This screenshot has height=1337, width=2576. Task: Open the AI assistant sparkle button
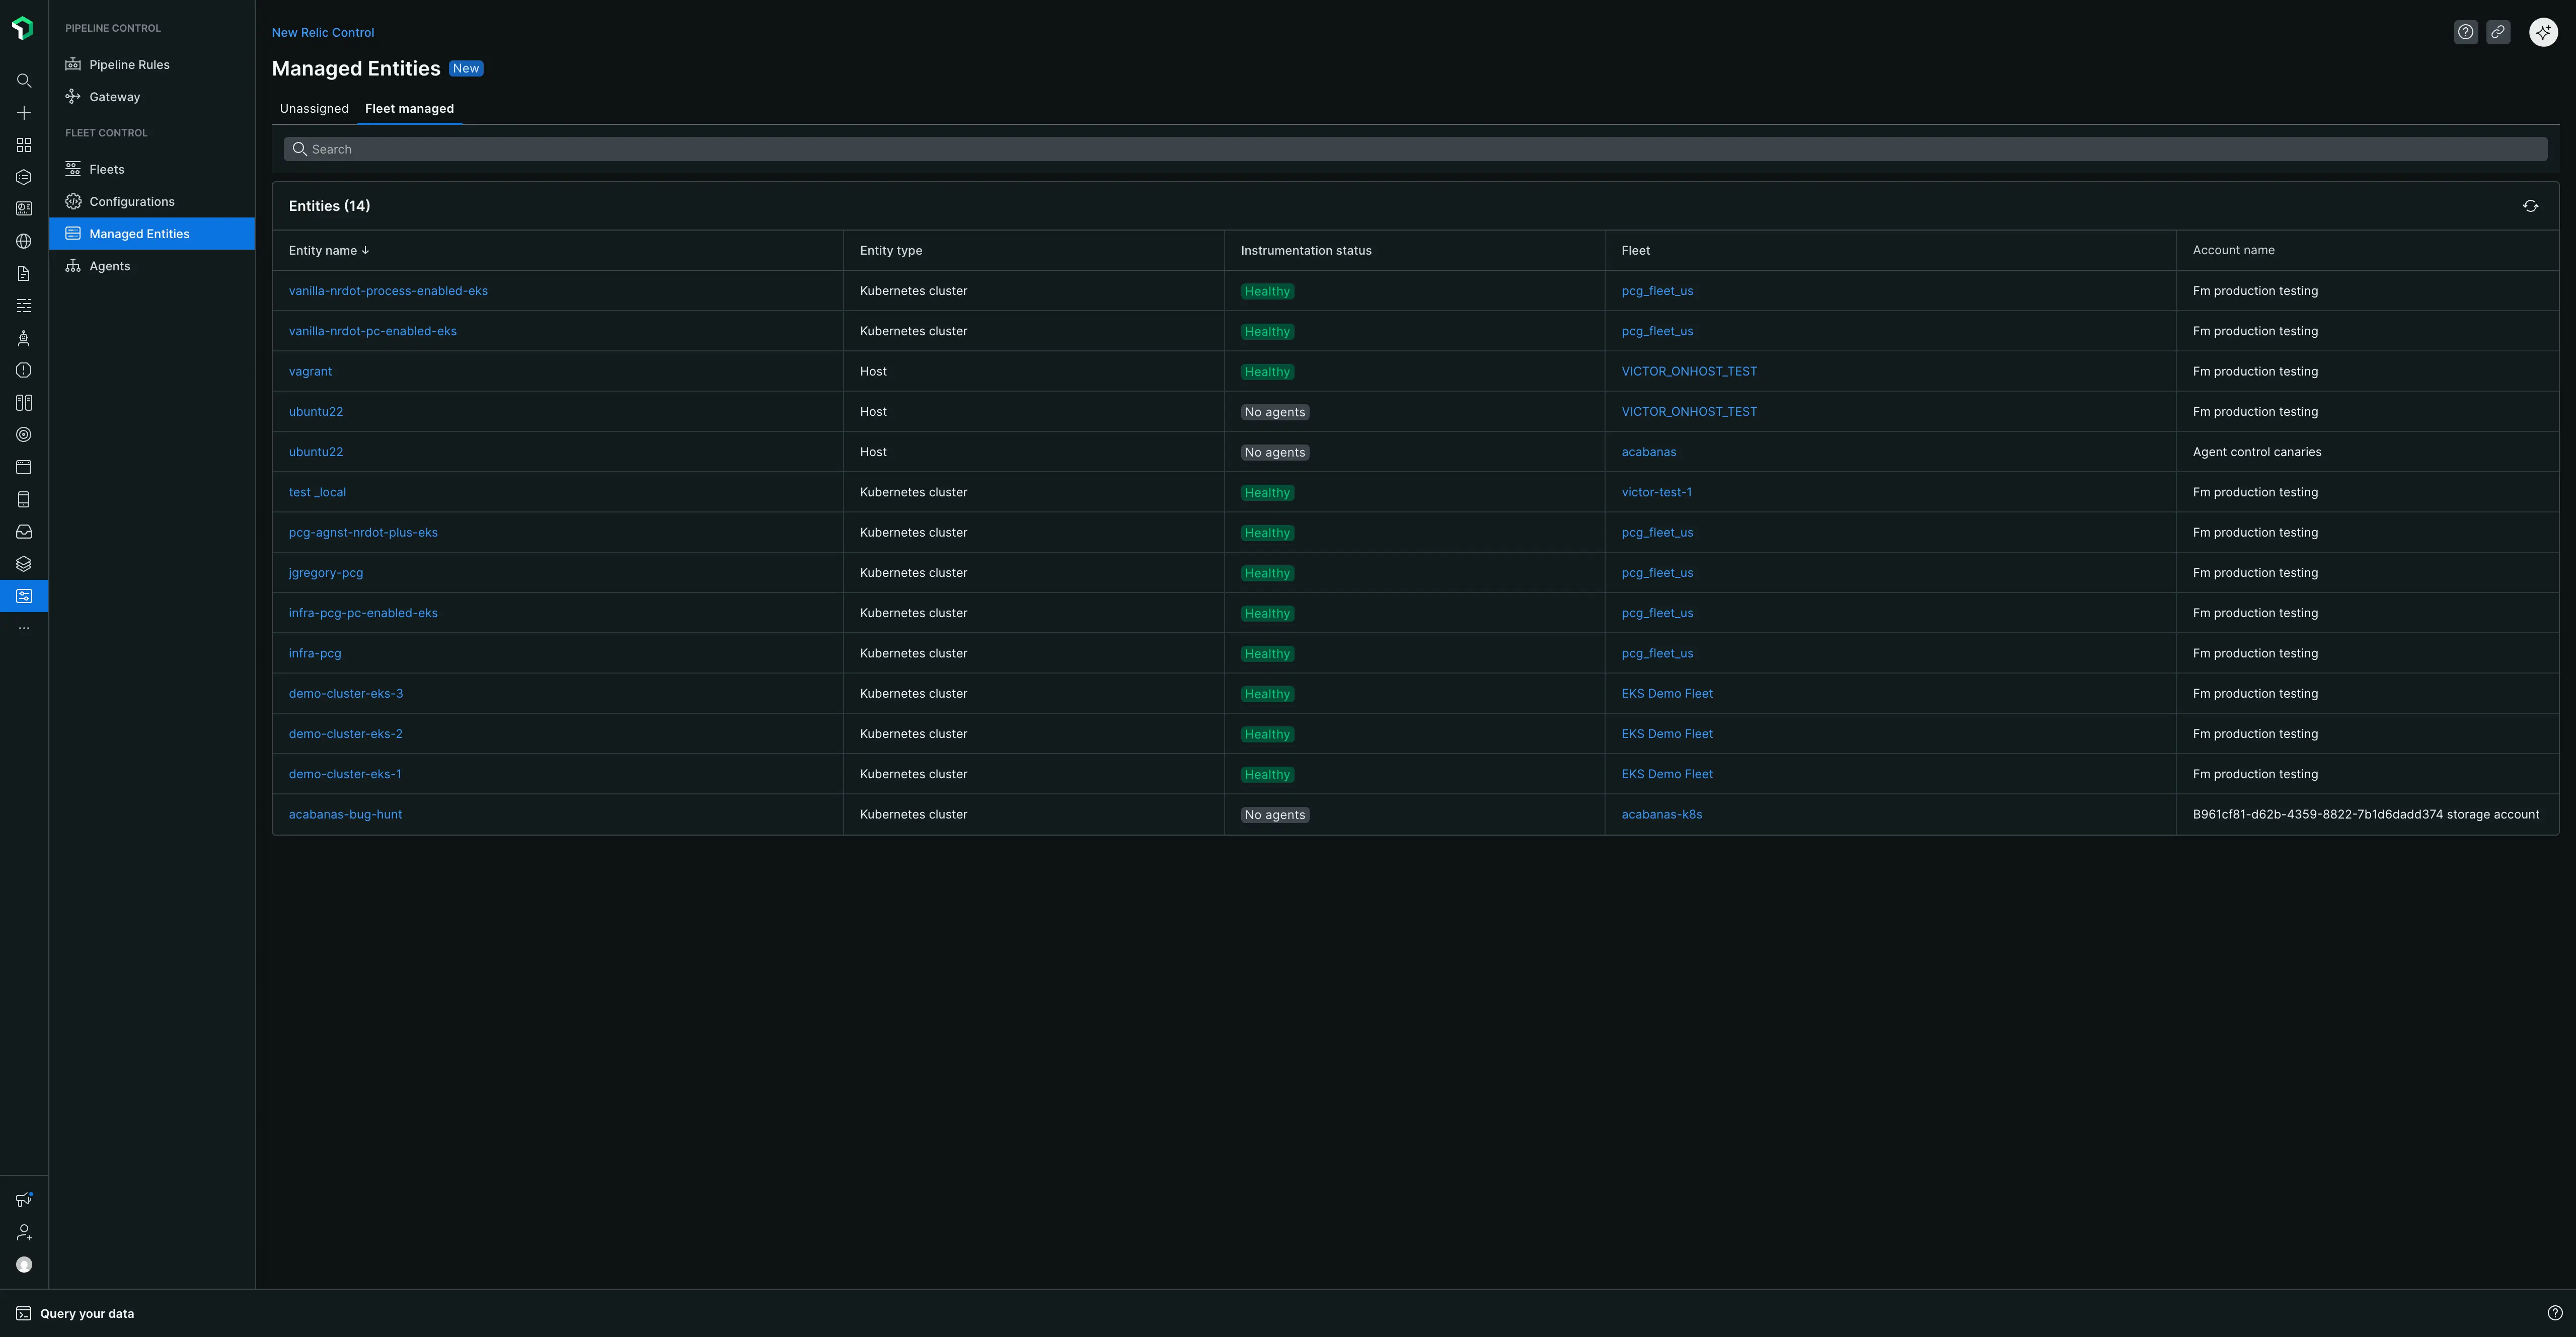[x=2543, y=32]
